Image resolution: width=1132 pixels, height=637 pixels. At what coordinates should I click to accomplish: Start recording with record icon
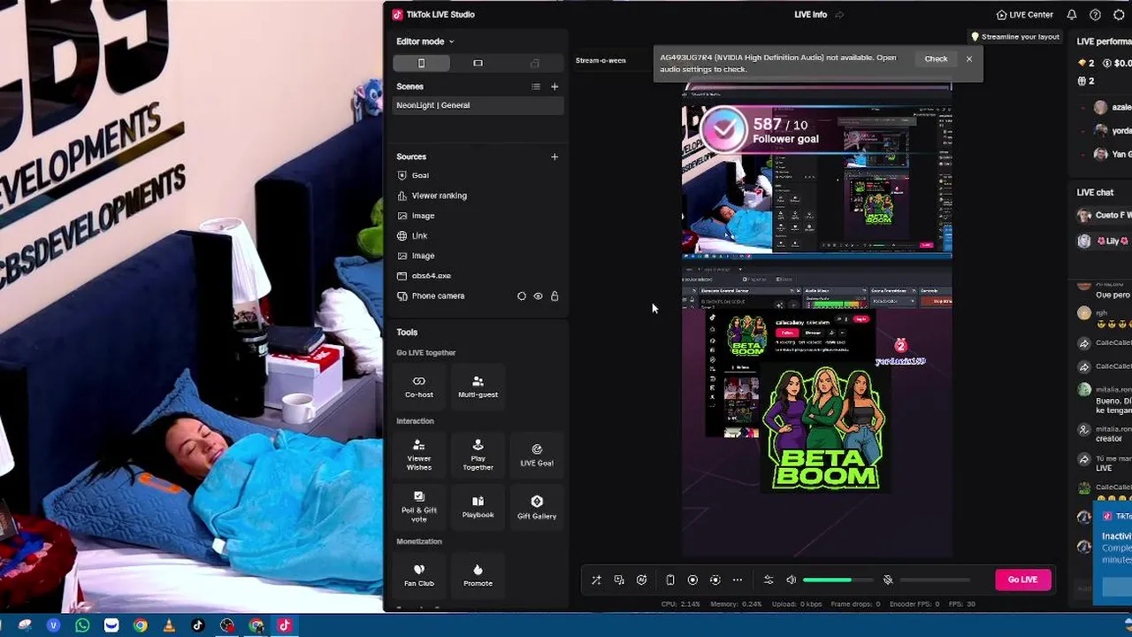pos(692,580)
